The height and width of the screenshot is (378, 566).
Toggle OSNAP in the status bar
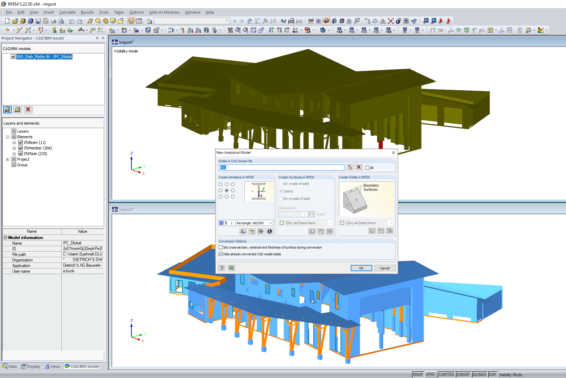pos(463,374)
